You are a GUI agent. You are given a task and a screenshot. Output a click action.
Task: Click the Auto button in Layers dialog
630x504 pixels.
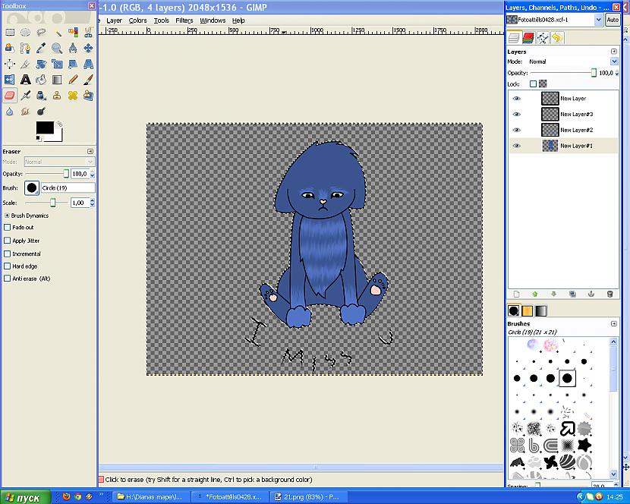tap(613, 19)
